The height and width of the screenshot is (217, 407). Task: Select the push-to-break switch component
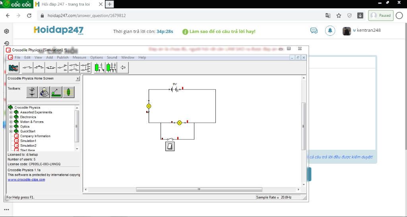tap(50, 68)
